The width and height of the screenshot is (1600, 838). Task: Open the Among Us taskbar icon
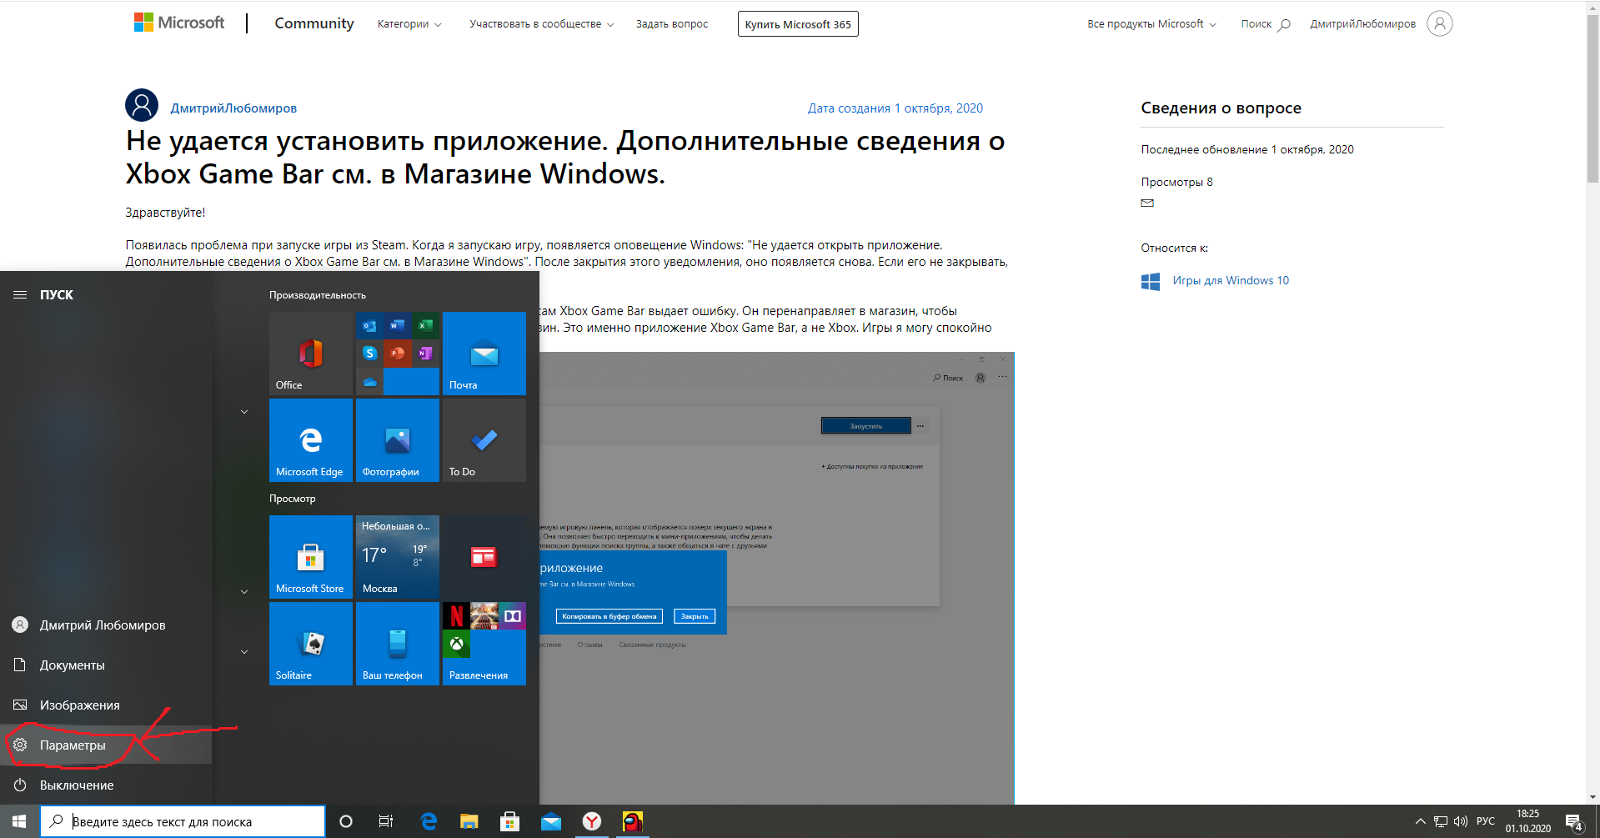[633, 821]
